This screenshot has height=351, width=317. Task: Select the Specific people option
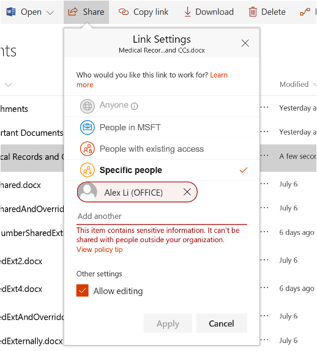point(162,170)
